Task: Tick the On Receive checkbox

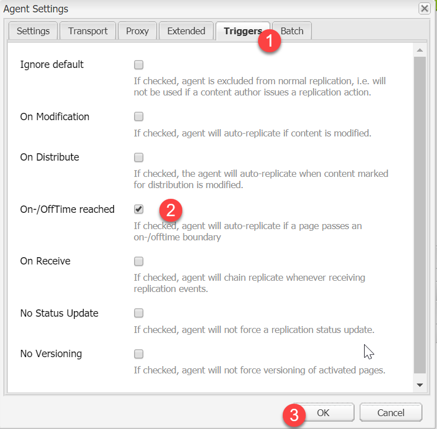Action: coord(139,261)
